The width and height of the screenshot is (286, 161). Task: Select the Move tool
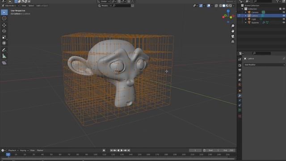tap(4, 25)
